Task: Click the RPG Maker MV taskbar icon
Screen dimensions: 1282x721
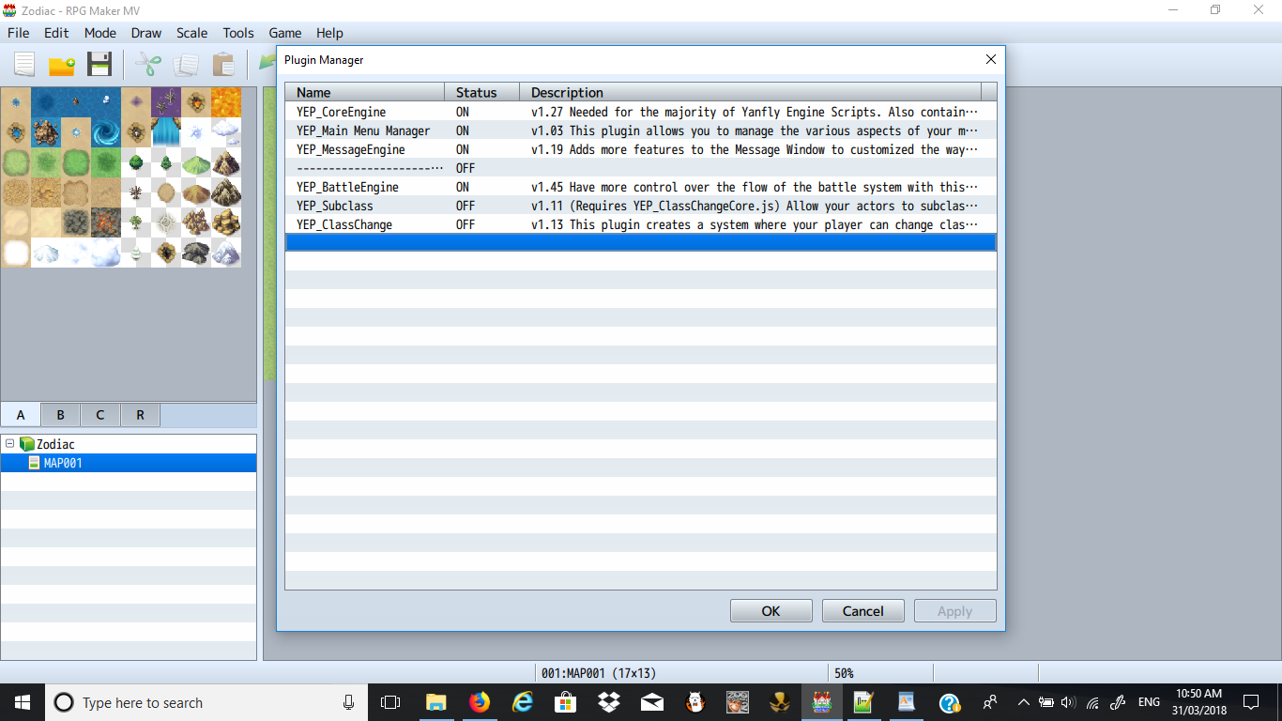Action: [823, 702]
